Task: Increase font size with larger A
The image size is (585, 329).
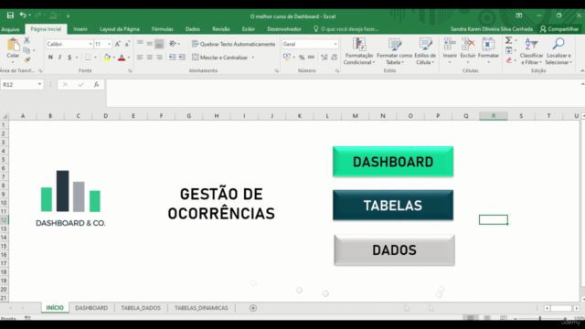Action: pyautogui.click(x=118, y=44)
